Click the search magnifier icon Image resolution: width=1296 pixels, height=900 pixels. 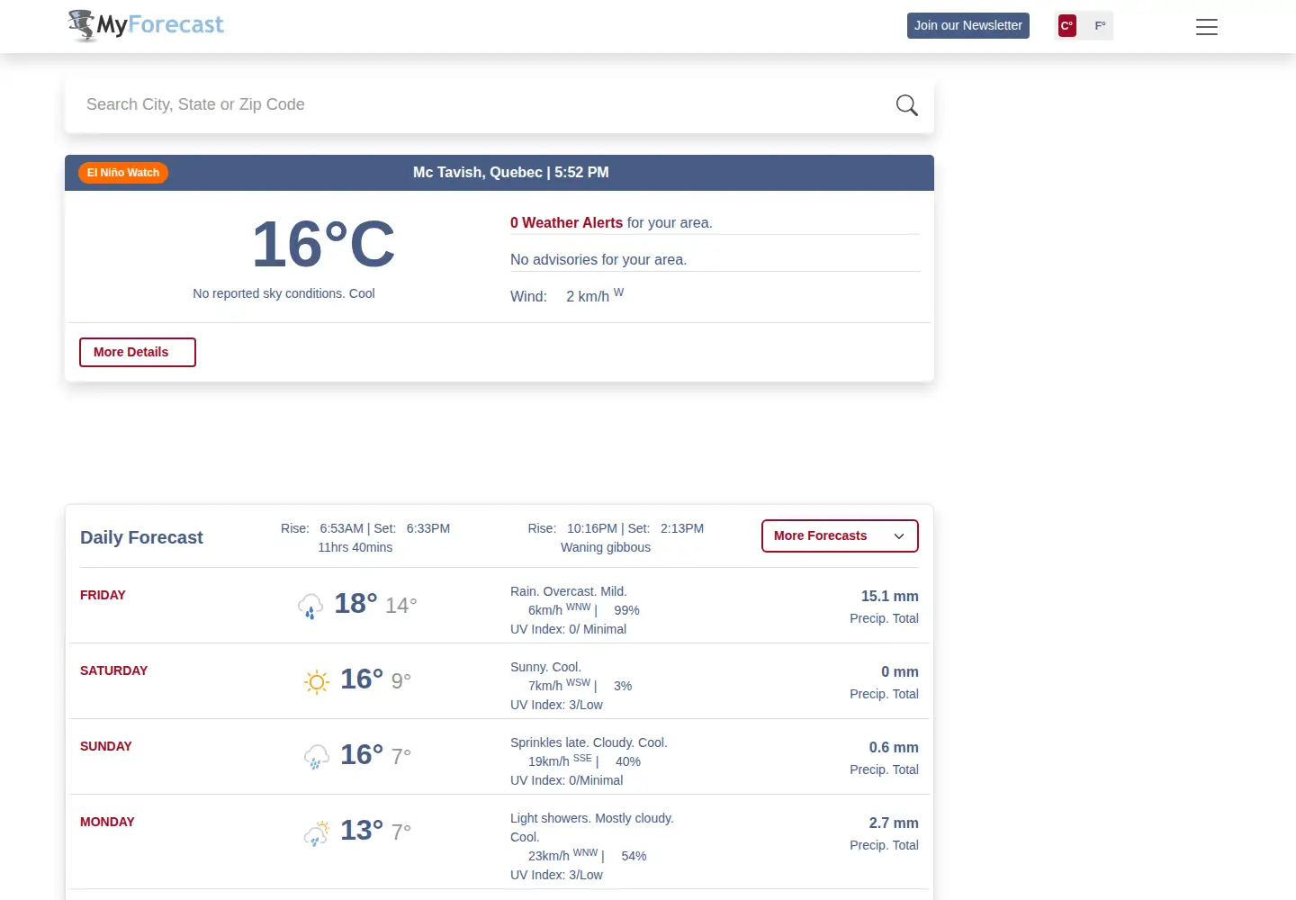point(907,105)
